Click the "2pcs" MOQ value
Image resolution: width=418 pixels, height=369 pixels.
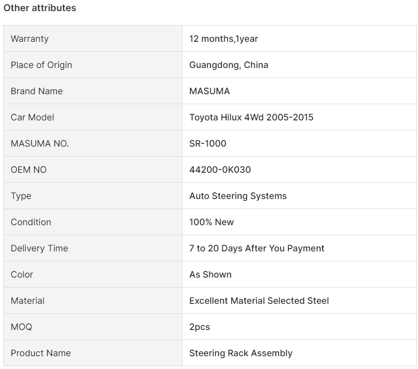(x=199, y=327)
